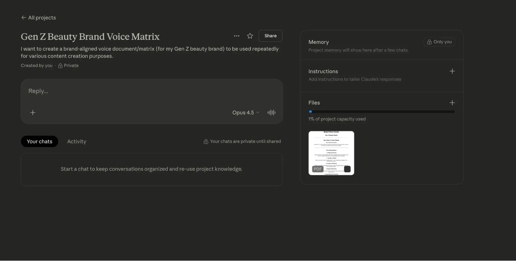The width and height of the screenshot is (516, 261).
Task: Open the Opus 4.5 model selector
Action: 245,113
